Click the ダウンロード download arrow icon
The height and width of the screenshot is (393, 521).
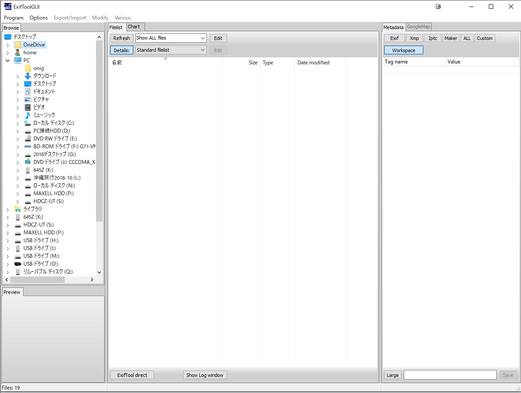pyautogui.click(x=28, y=76)
